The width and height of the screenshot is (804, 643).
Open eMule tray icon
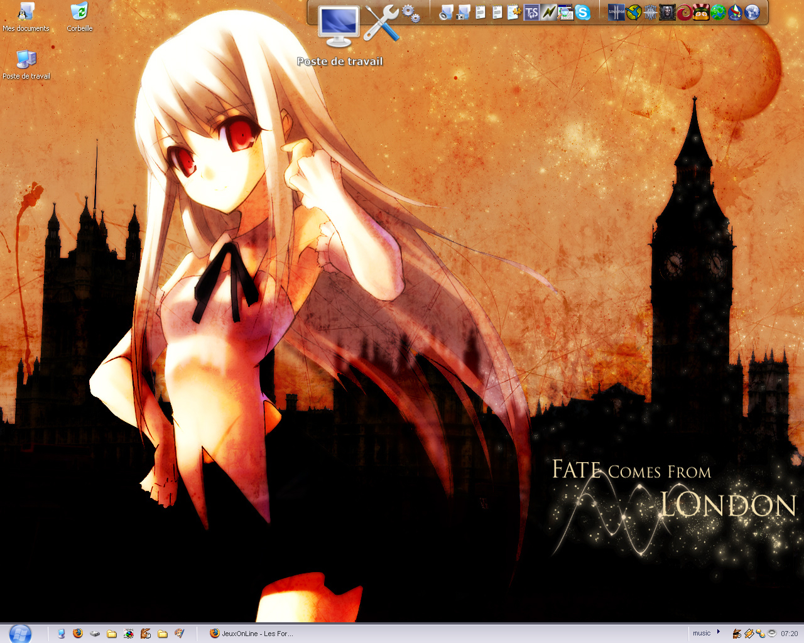point(737,634)
